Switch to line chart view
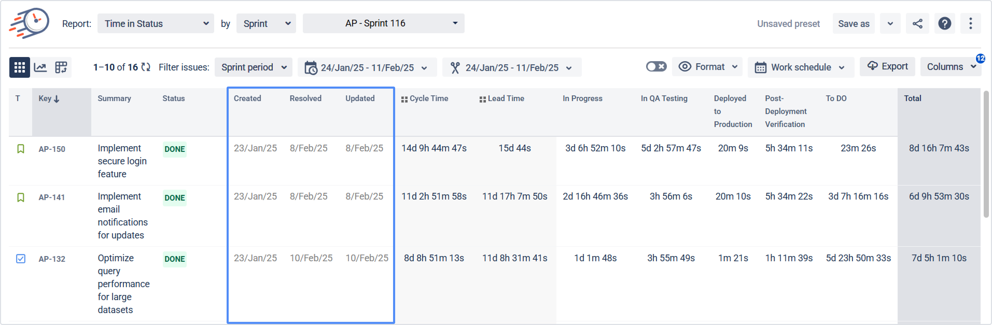The height and width of the screenshot is (325, 992). pos(40,67)
